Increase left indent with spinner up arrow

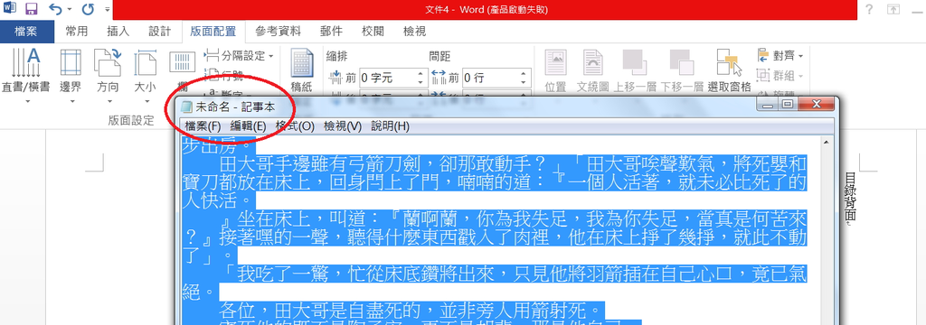[x=420, y=74]
